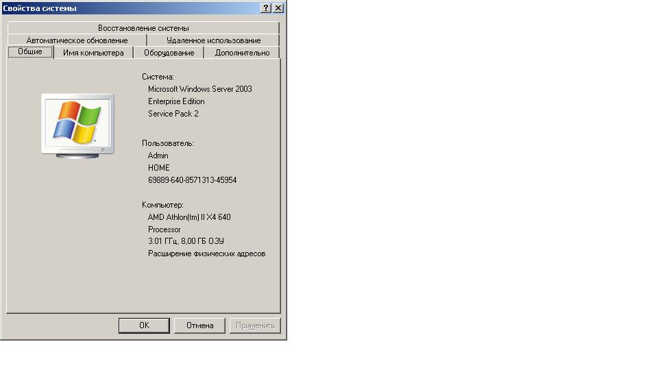Click the Расширение физических адресов text
This screenshot has width=658, height=370.
(x=206, y=254)
